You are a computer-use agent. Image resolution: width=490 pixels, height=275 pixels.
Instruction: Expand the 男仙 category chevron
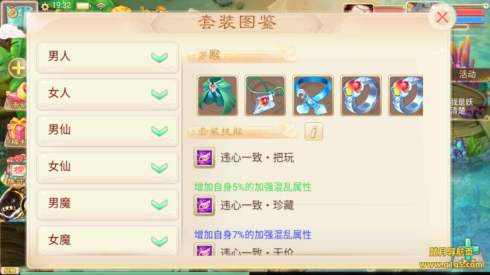pos(159,131)
